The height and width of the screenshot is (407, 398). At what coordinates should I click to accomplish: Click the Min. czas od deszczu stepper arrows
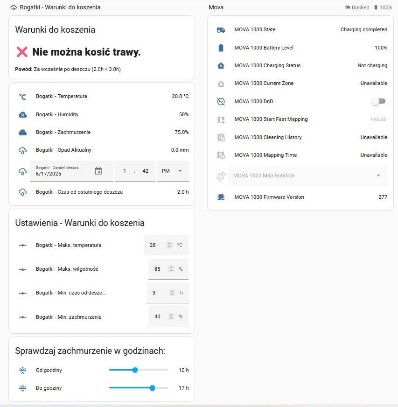172,293
